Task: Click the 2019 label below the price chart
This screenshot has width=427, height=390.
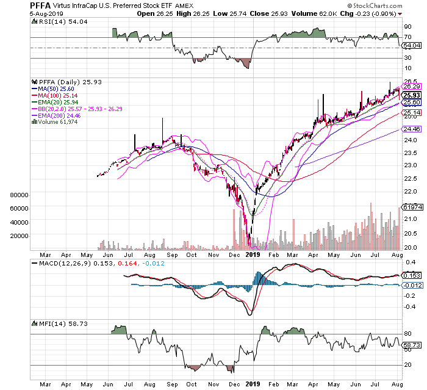Action: 253,255
